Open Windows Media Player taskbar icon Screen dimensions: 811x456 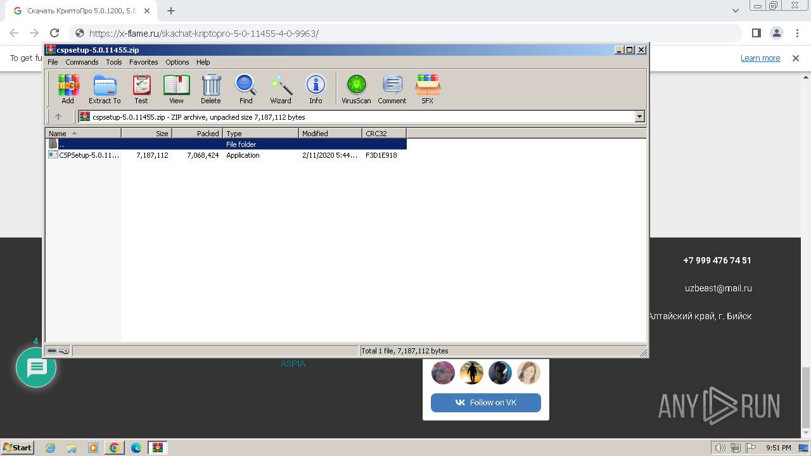pyautogui.click(x=93, y=448)
